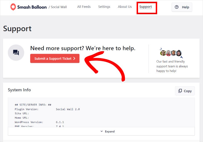Viewport: 203px width, 142px height.
Task: Copy the System Info
Action: [x=185, y=91]
